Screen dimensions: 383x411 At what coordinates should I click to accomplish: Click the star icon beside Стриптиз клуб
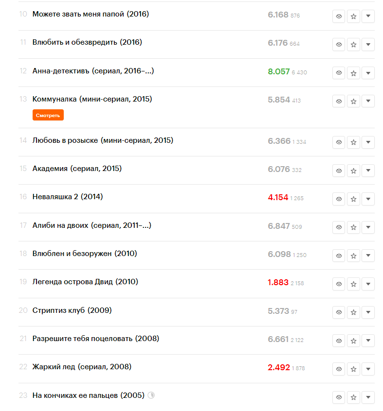pos(353,312)
